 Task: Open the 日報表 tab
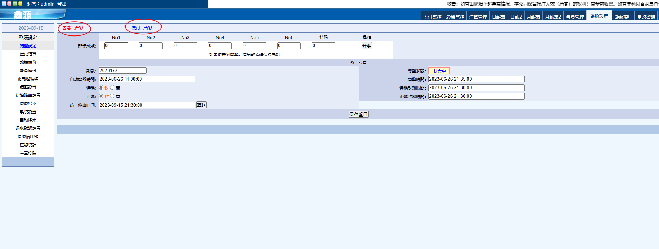tap(499, 17)
